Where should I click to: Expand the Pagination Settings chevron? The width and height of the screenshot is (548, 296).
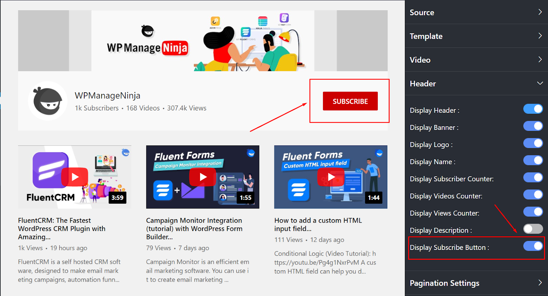point(540,283)
